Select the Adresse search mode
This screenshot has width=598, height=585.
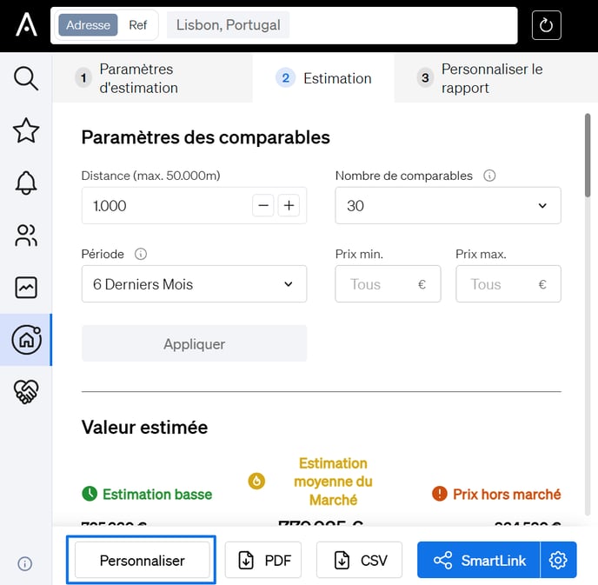tap(88, 25)
